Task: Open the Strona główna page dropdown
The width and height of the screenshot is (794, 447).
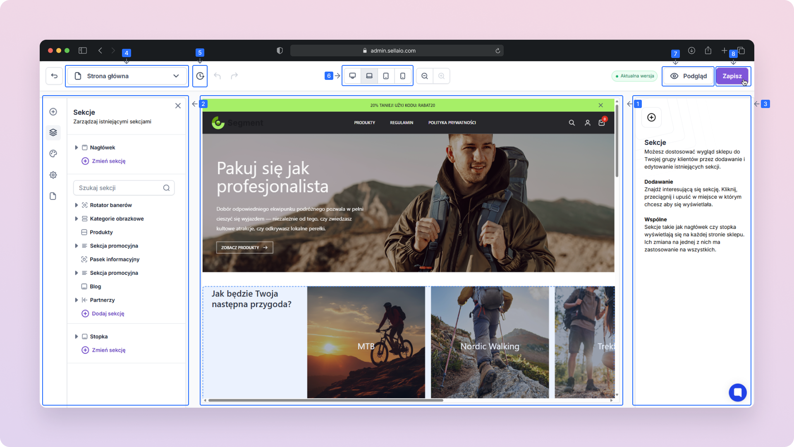Action: point(127,76)
